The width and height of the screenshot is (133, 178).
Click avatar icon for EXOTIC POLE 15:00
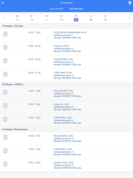[x=5, y=164]
